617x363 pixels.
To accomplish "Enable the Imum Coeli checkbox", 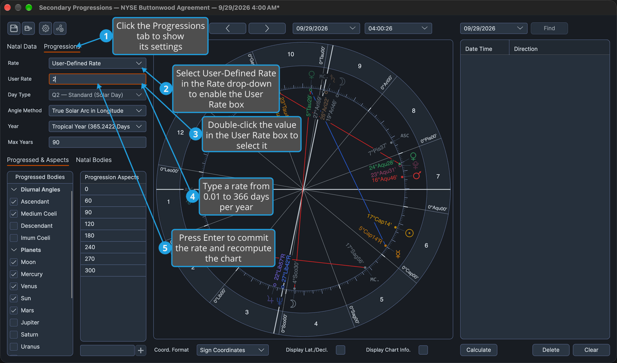I will (x=14, y=238).
